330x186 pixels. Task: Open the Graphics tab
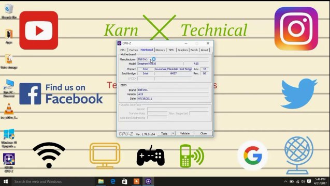point(183,50)
